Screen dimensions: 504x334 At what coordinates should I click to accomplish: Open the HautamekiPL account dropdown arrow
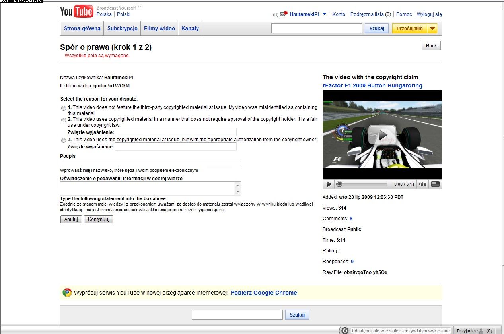[324, 14]
